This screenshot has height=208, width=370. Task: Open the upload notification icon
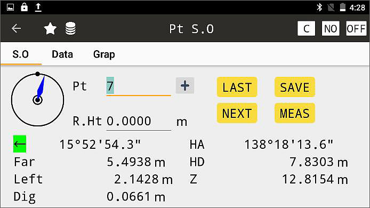38,7
